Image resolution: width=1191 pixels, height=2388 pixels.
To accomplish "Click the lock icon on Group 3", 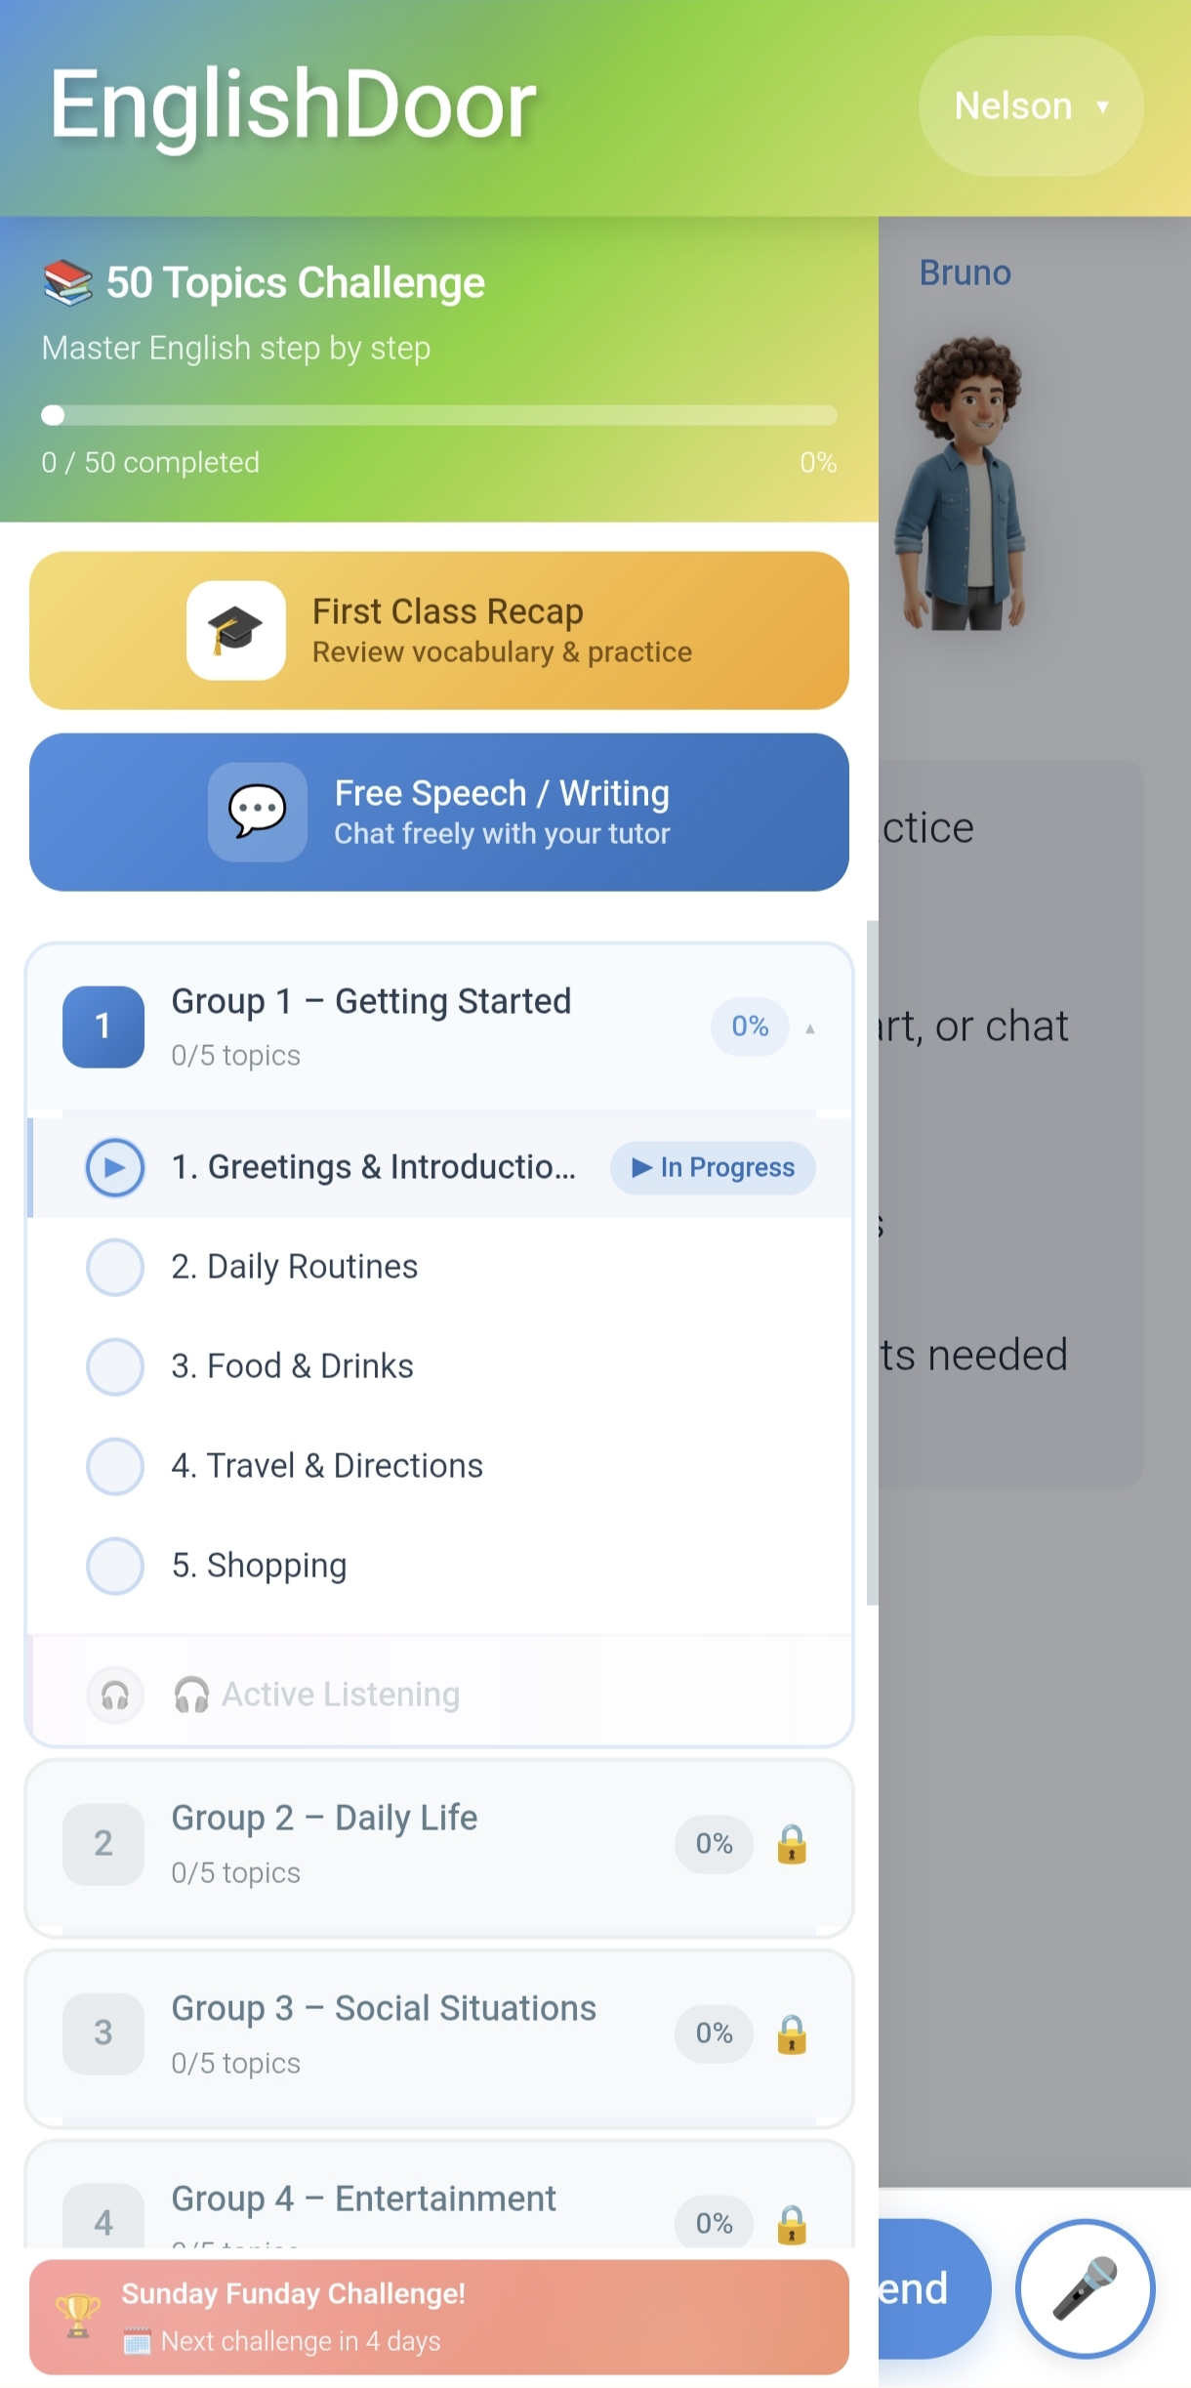I will [x=792, y=2034].
